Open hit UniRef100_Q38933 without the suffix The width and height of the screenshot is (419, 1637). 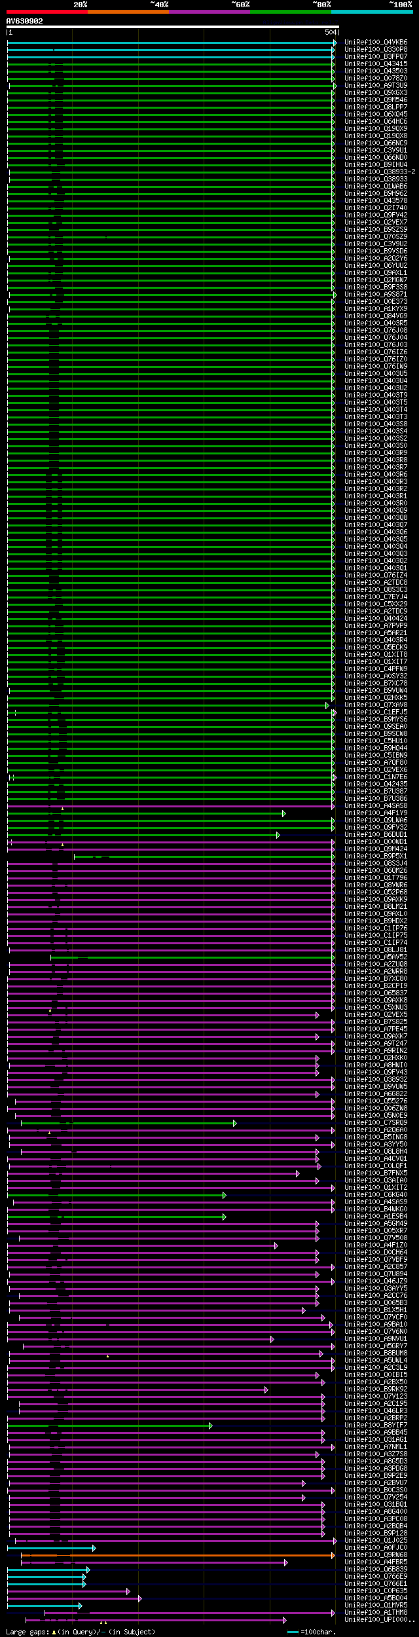pos(376,179)
